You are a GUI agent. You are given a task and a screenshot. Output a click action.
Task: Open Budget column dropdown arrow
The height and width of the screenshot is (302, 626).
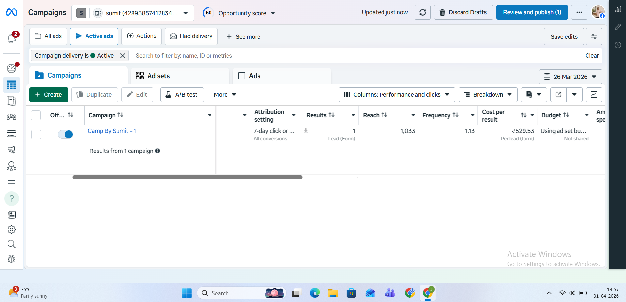coord(587,115)
